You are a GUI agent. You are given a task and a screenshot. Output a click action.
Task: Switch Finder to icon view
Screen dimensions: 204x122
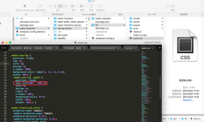point(50,6)
